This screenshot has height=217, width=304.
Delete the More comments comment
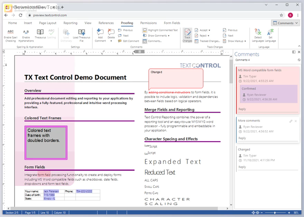[295, 121]
